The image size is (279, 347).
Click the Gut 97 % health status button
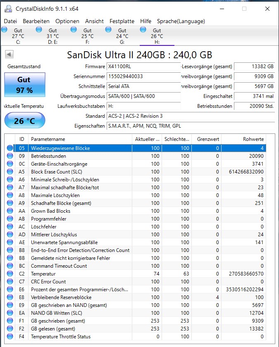coord(24,85)
